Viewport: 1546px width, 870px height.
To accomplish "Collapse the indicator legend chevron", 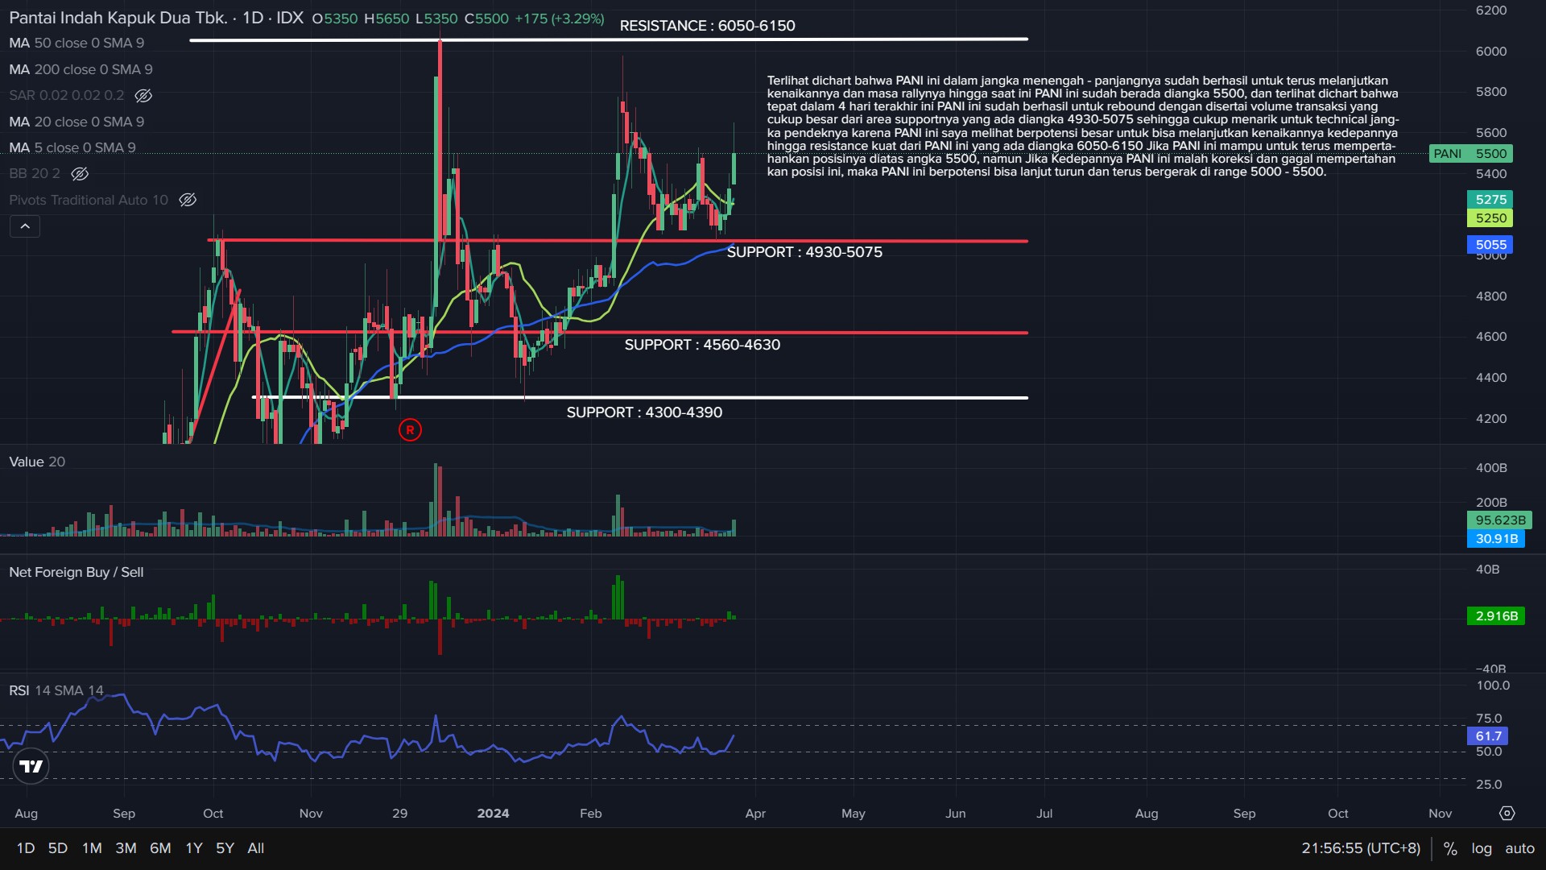I will [x=25, y=226].
